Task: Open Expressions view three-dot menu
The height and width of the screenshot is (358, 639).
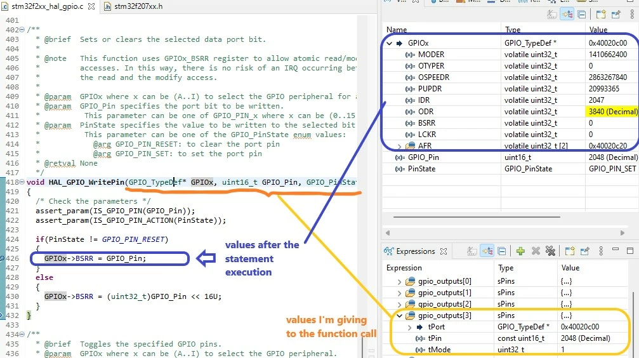Action: (x=601, y=251)
